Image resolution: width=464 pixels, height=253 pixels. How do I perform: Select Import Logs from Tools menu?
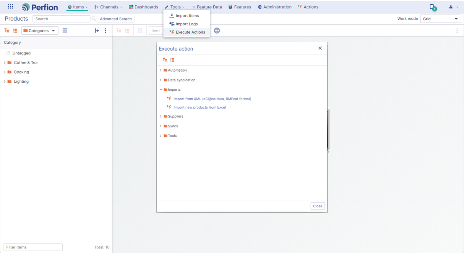187,24
